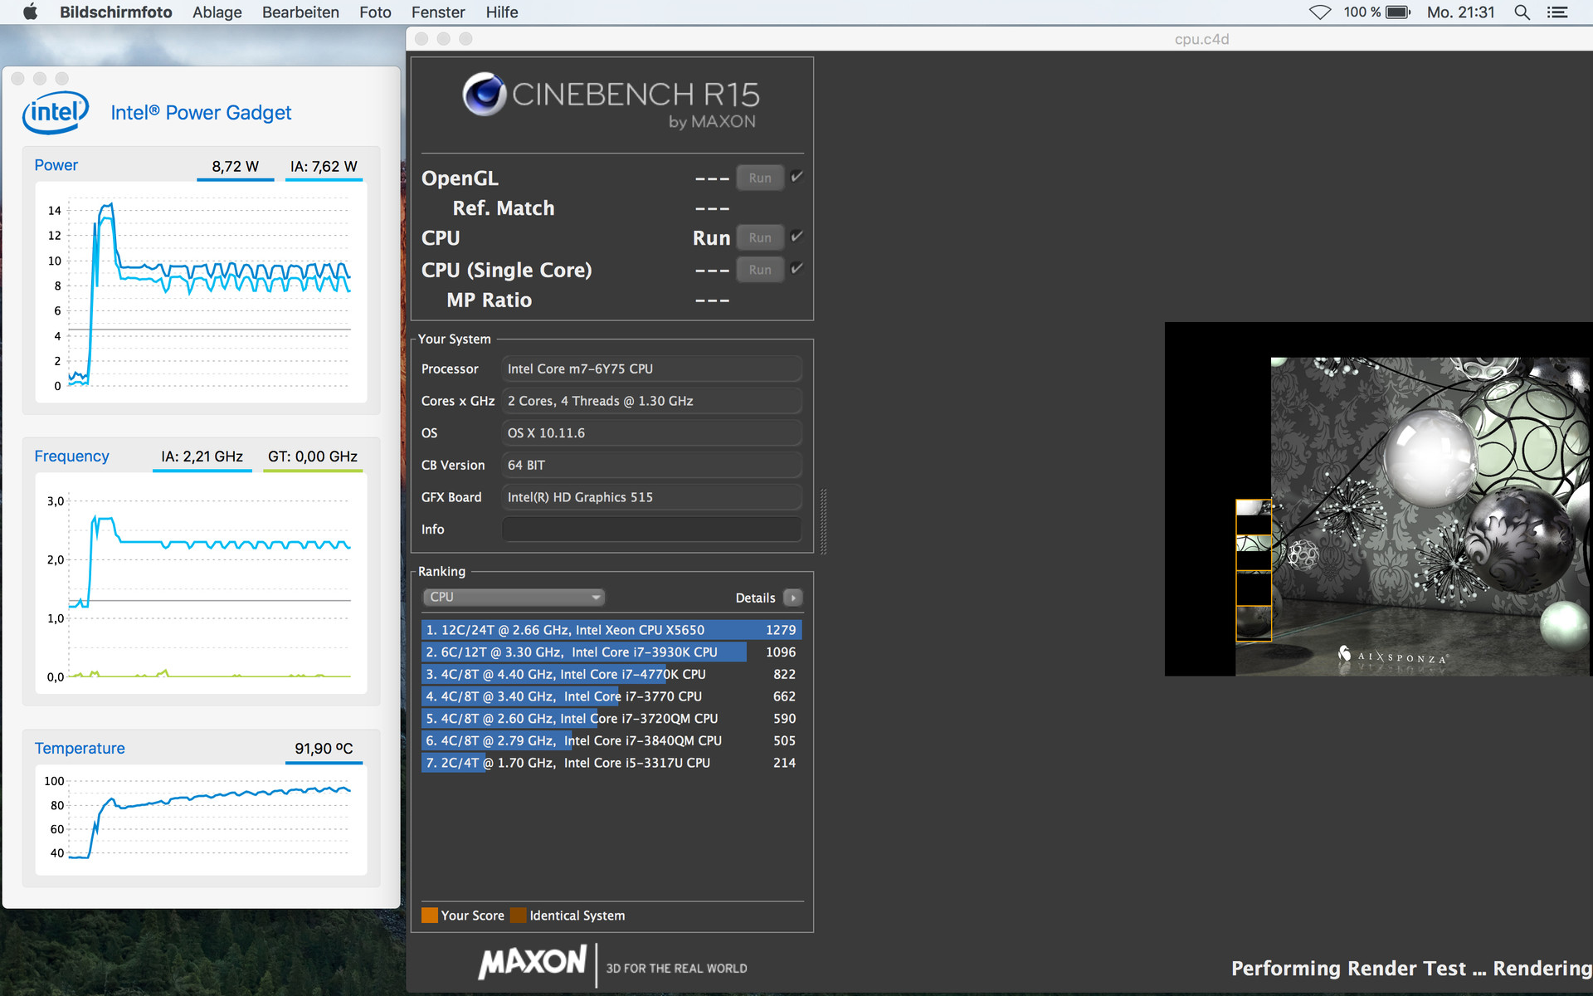Image resolution: width=1593 pixels, height=996 pixels.
Task: Open the Apple menu
Action: (x=31, y=12)
